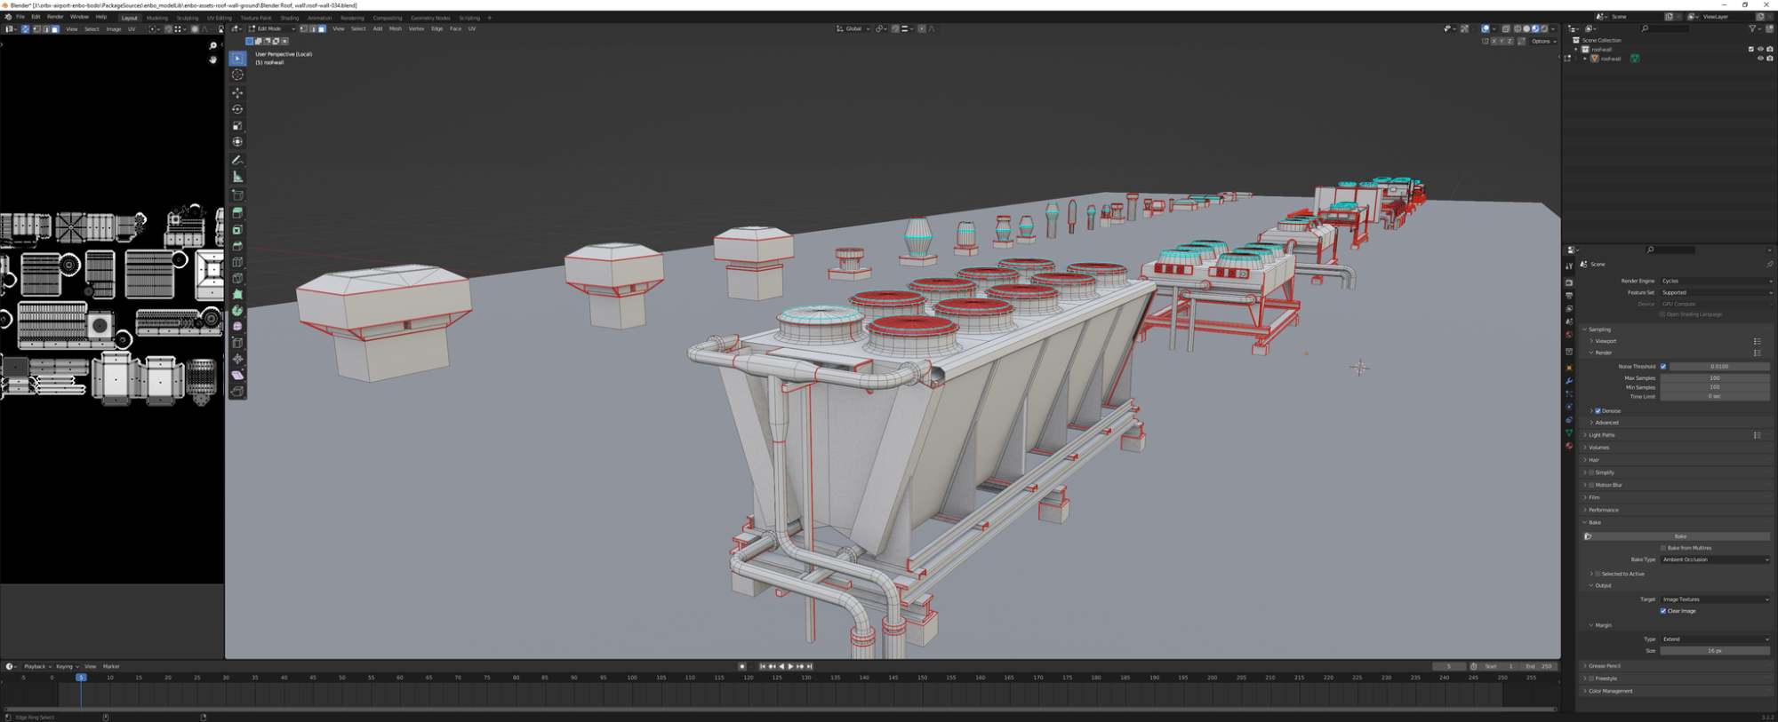Enable the Freestyle checkbox
1778x722 pixels.
coord(1591,678)
